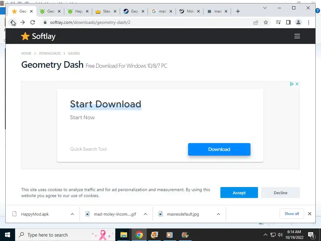Image resolution: width=321 pixels, height=241 pixels.
Task: Open the Chrome profile avatar
Action: (298, 22)
